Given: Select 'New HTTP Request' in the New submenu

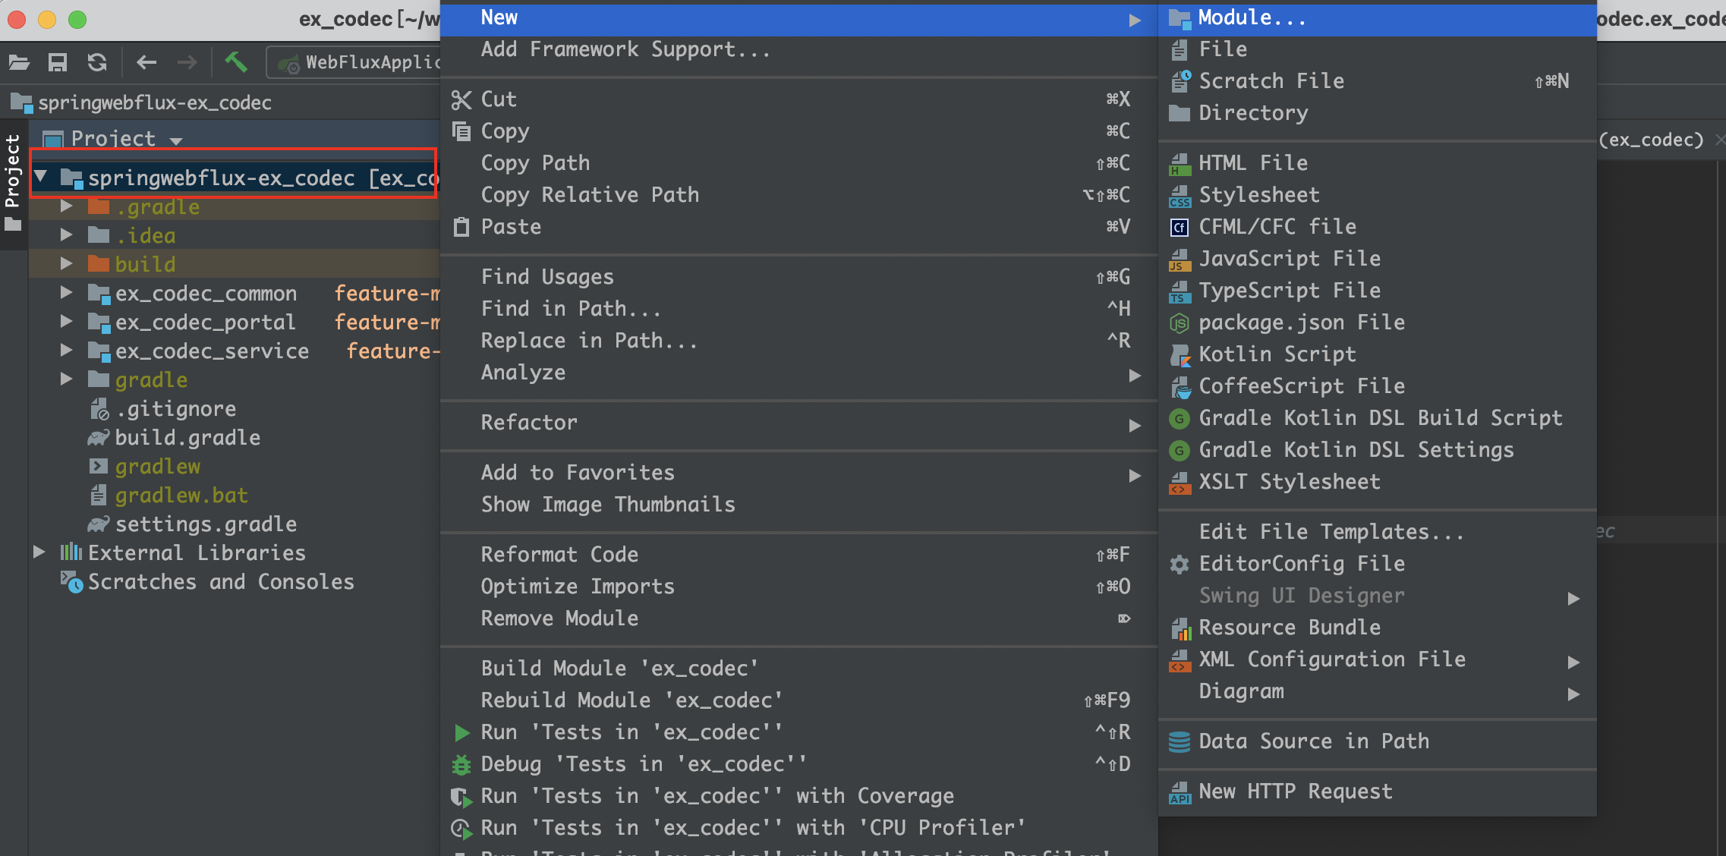Looking at the screenshot, I should (1296, 791).
